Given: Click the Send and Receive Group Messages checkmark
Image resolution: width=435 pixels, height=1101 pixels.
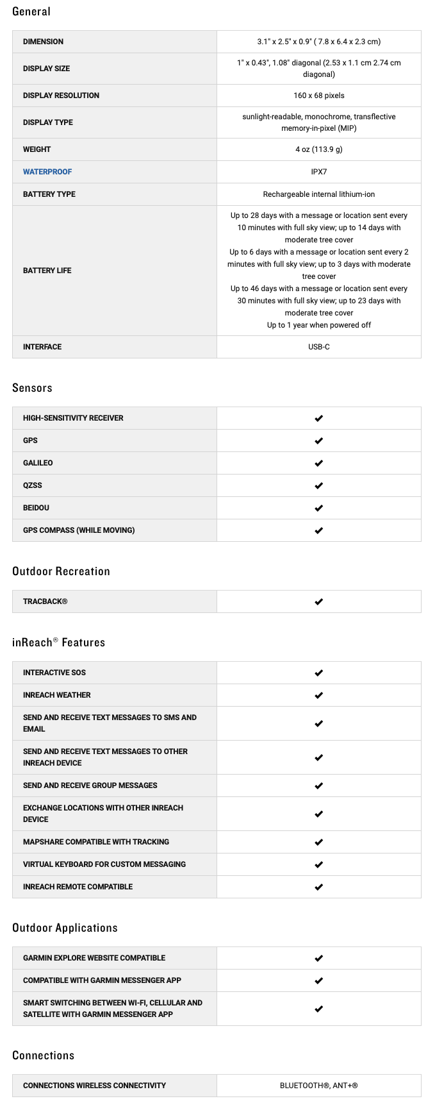Looking at the screenshot, I should click(x=319, y=786).
